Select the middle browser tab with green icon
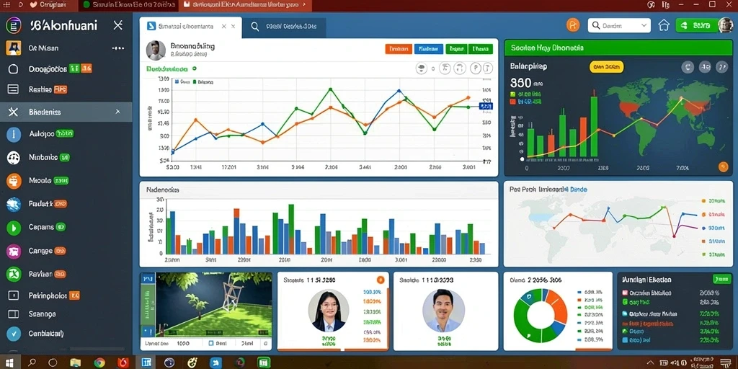 click(128, 5)
